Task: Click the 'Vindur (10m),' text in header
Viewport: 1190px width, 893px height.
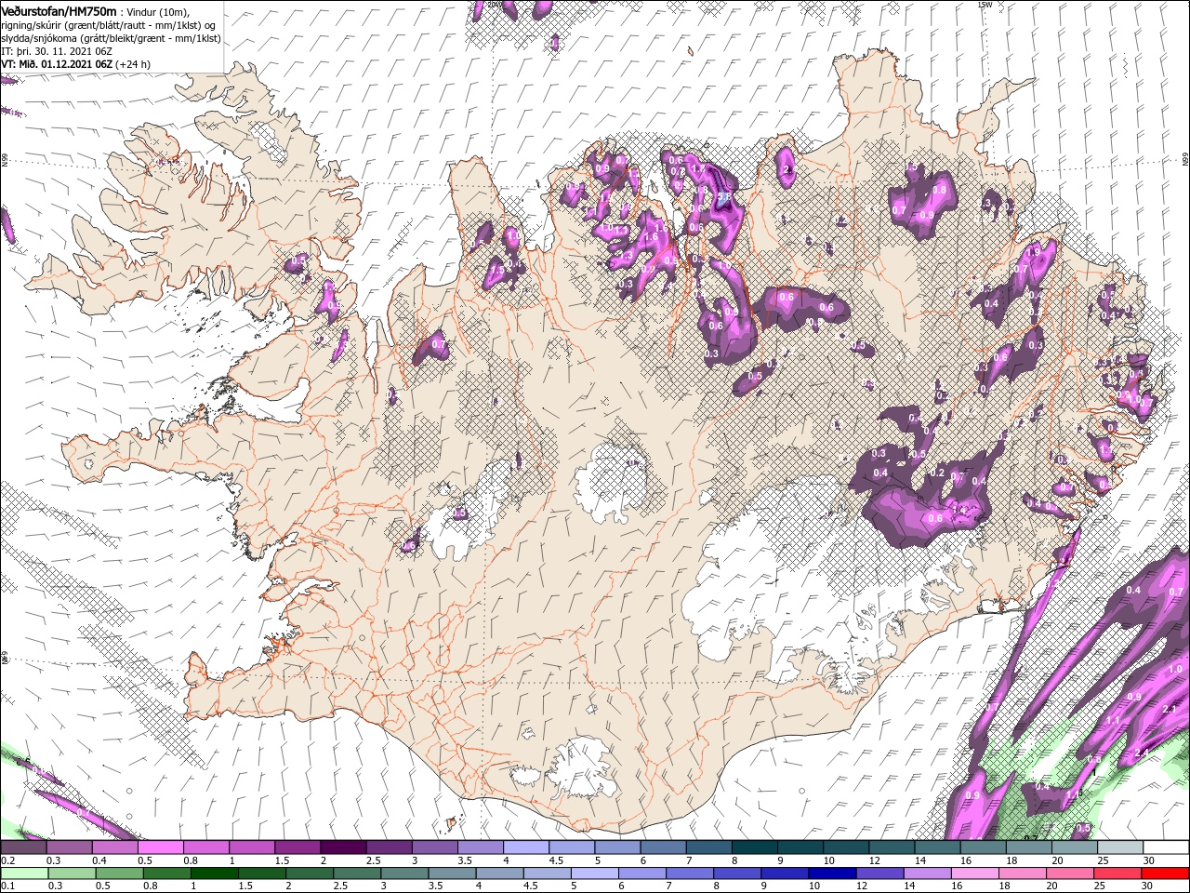Action: [x=157, y=11]
